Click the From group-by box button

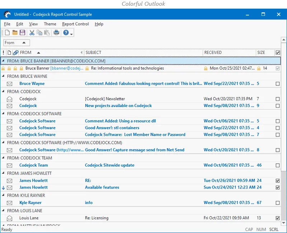[17, 43]
